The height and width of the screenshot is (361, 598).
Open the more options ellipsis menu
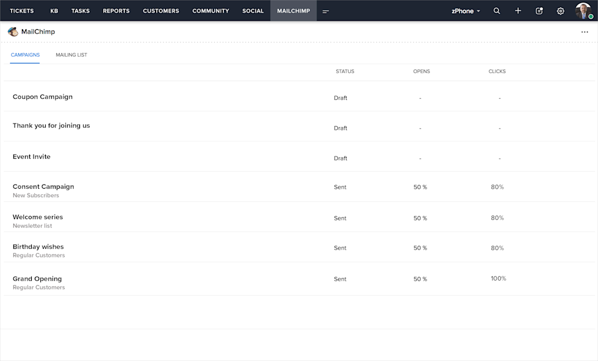click(585, 31)
